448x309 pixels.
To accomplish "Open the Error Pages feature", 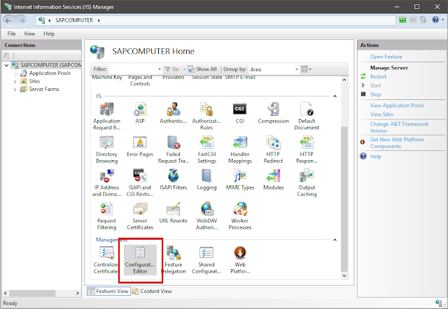I will click(140, 146).
